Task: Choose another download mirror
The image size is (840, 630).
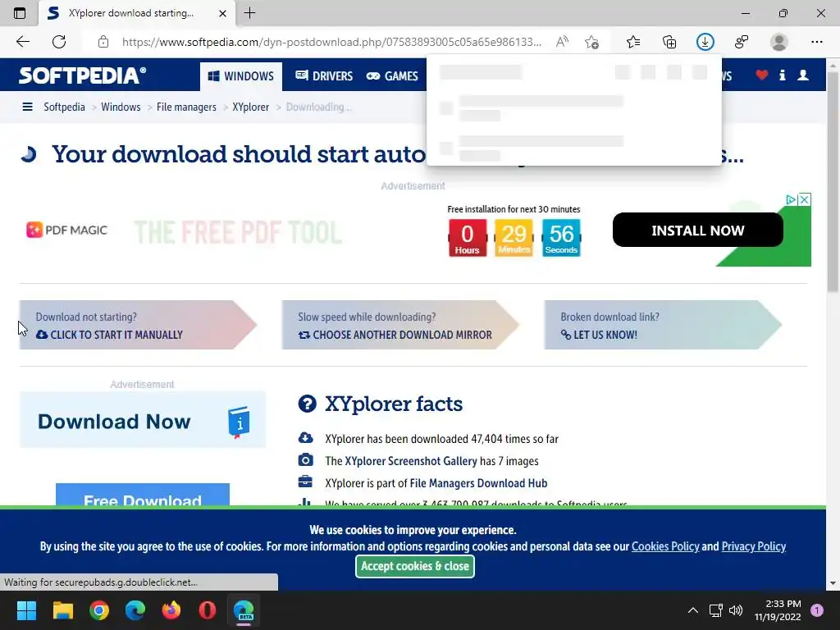Action: point(399,325)
